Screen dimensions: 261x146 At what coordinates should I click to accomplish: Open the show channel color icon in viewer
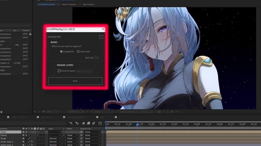[x=92, y=112]
